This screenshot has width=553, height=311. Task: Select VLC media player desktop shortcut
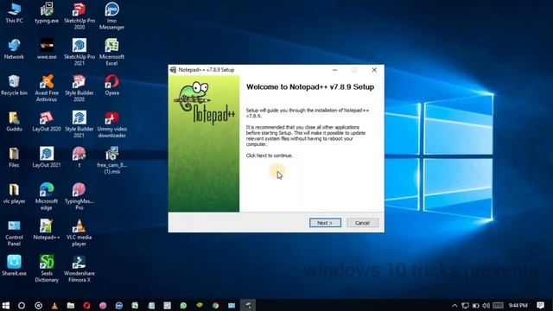[x=79, y=232]
